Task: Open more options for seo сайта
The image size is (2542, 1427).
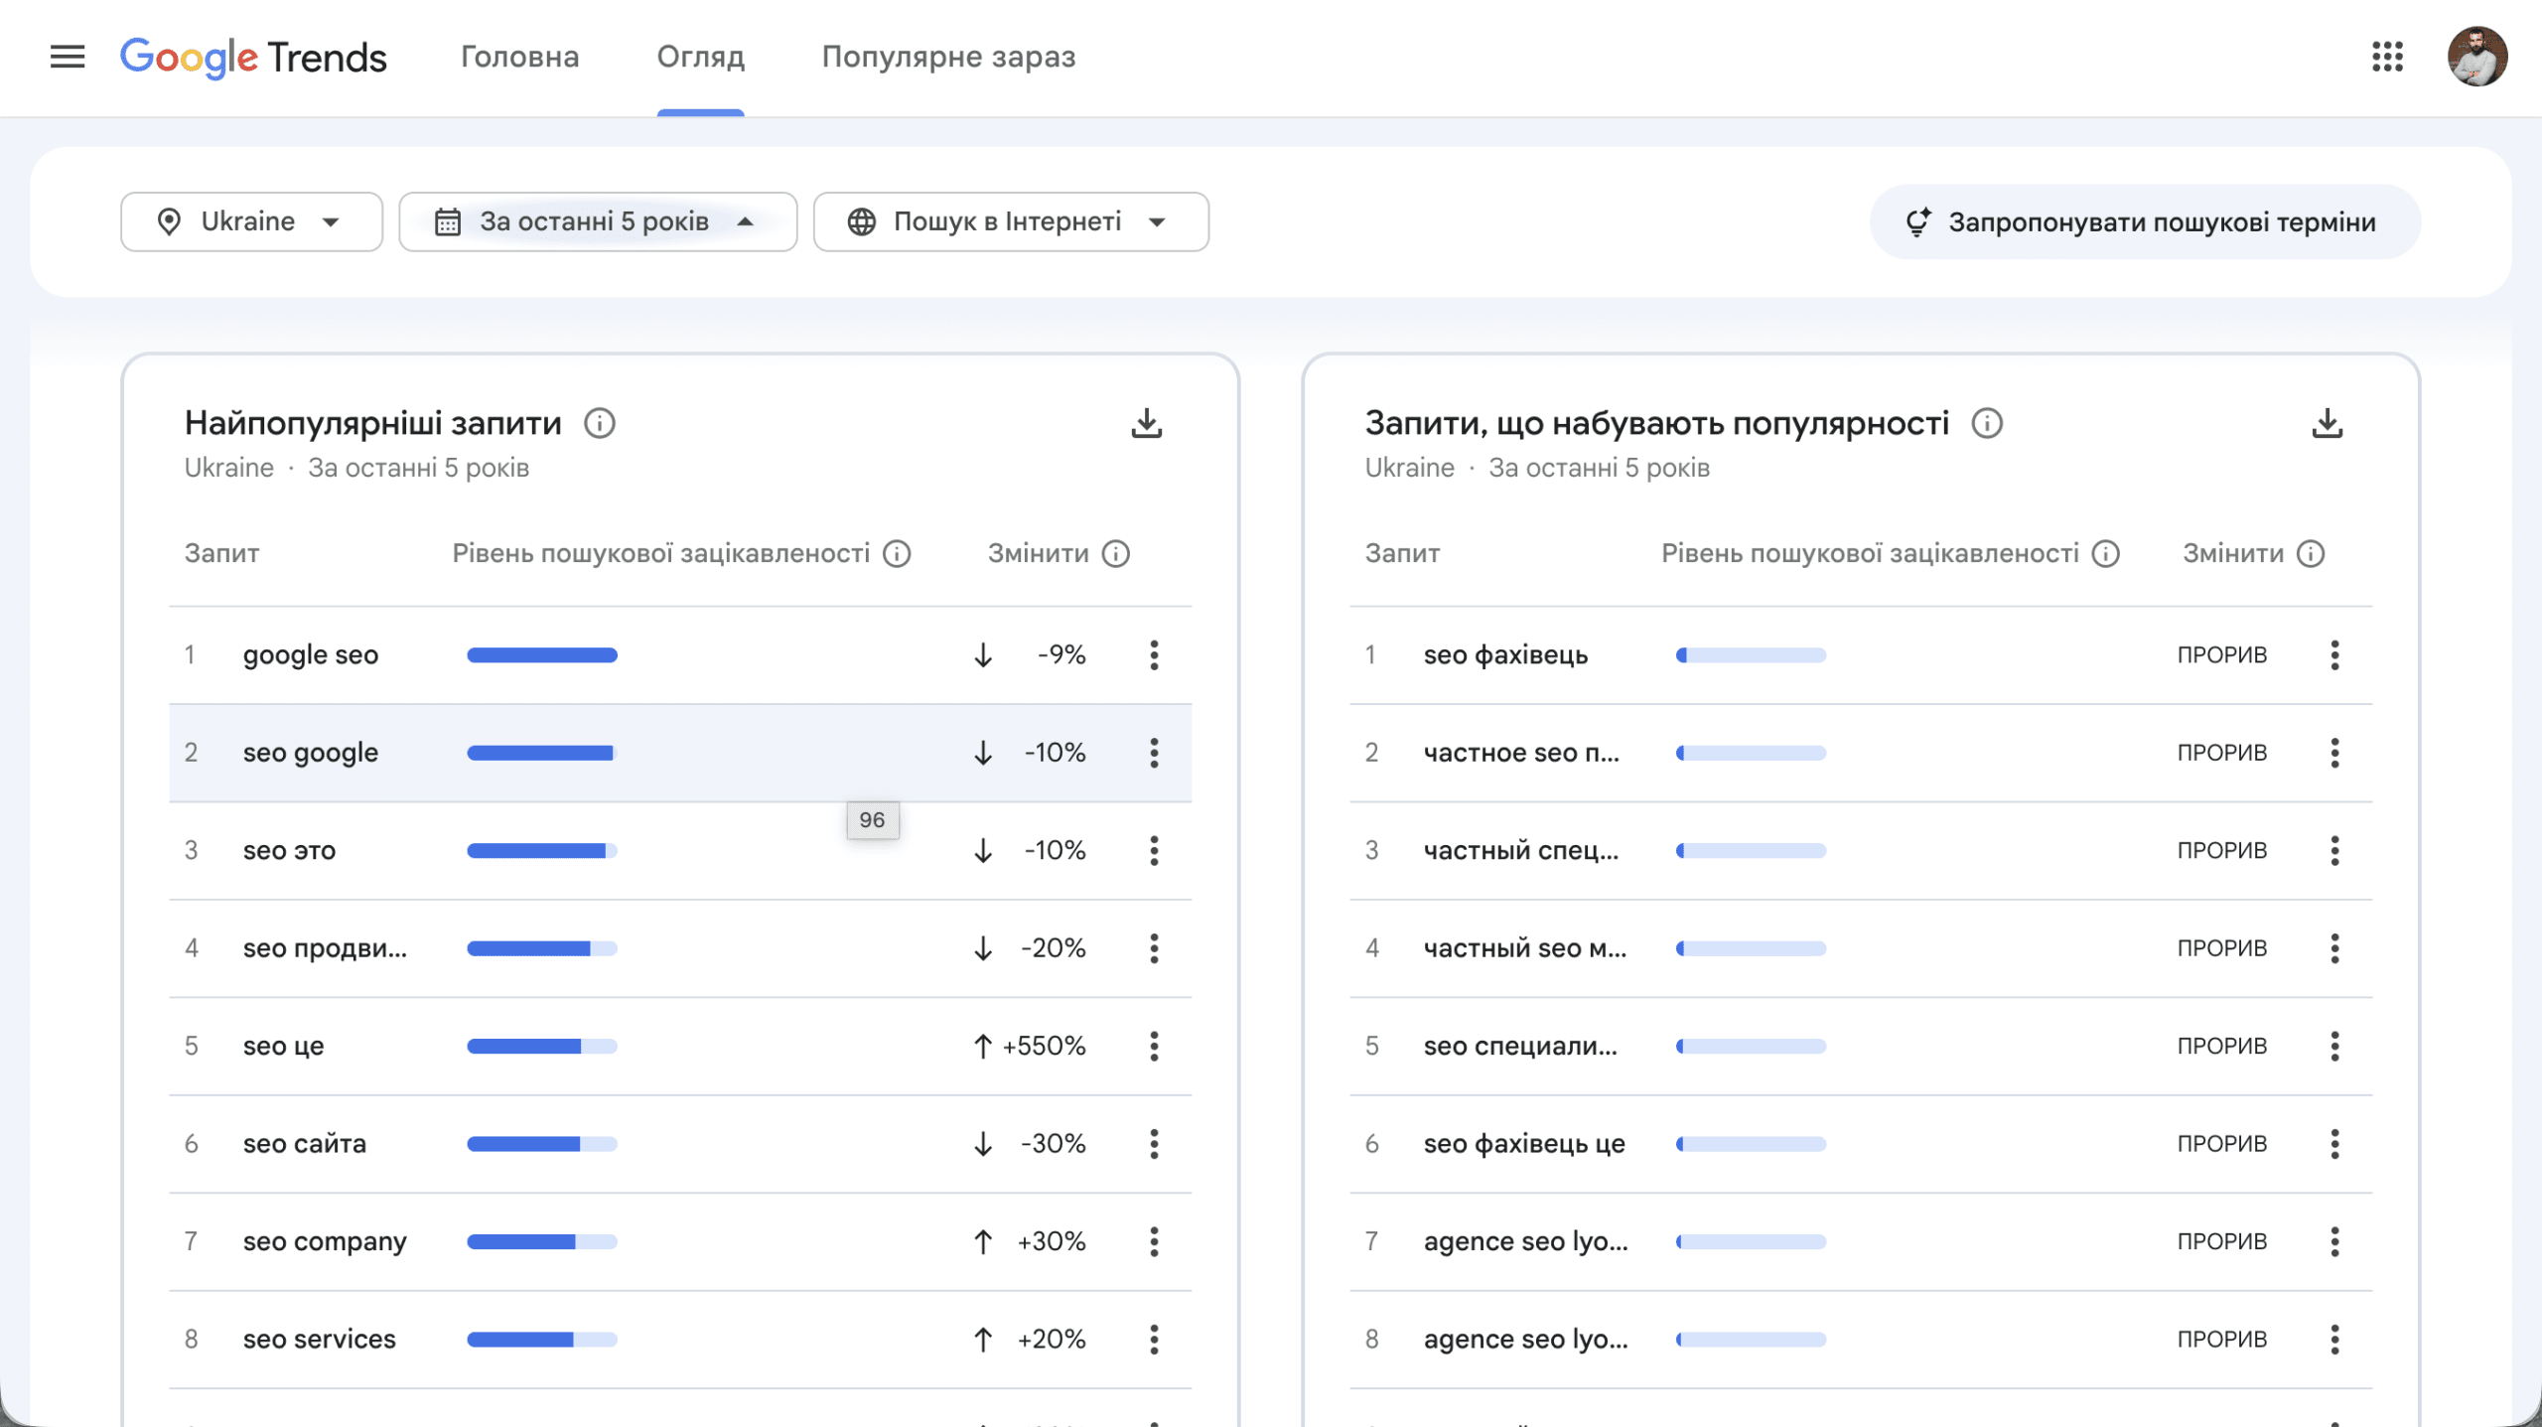Action: click(x=1154, y=1144)
